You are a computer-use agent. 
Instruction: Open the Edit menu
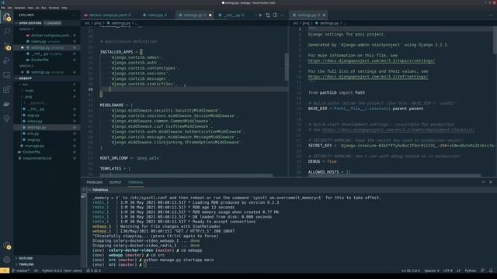(x=10, y=8)
